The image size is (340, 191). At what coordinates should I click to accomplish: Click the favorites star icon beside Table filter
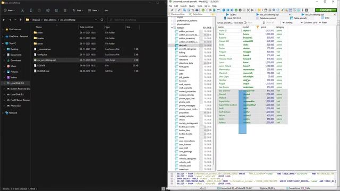(x=212, y=14)
